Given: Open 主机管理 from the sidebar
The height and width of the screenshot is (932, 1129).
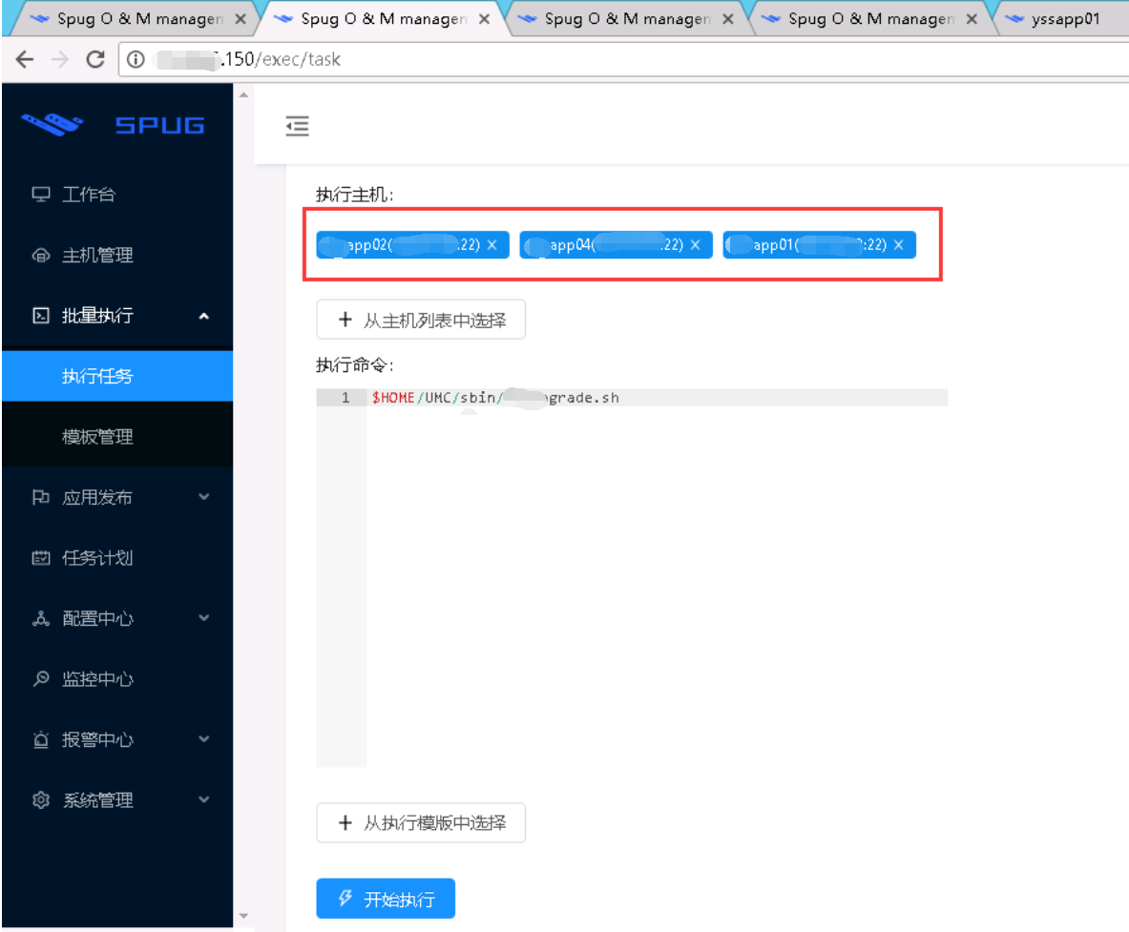Looking at the screenshot, I should click(x=117, y=255).
